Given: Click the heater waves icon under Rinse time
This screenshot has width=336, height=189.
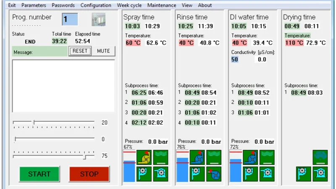Looking at the screenshot, I should click(x=214, y=157).
